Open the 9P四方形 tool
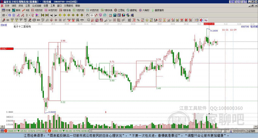Image resolution: width=258 pixels, height=138 pixels. 51,10
